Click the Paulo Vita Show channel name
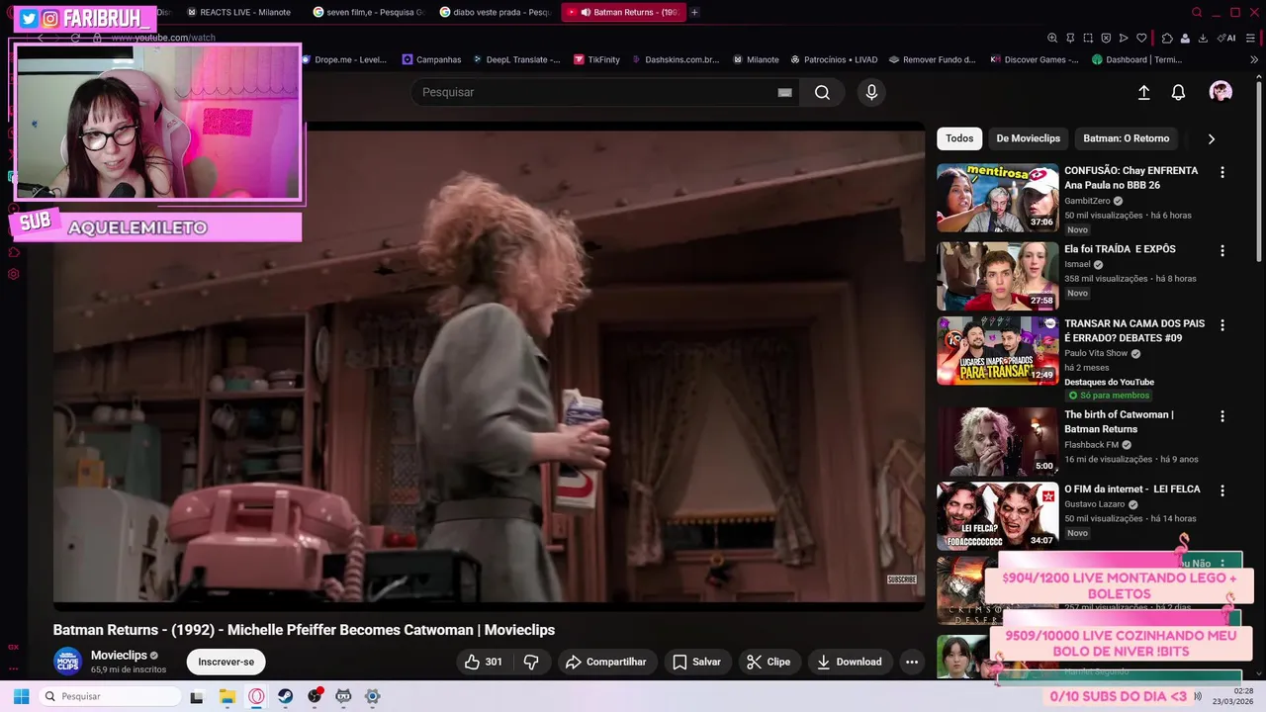1266x712 pixels. tap(1096, 353)
